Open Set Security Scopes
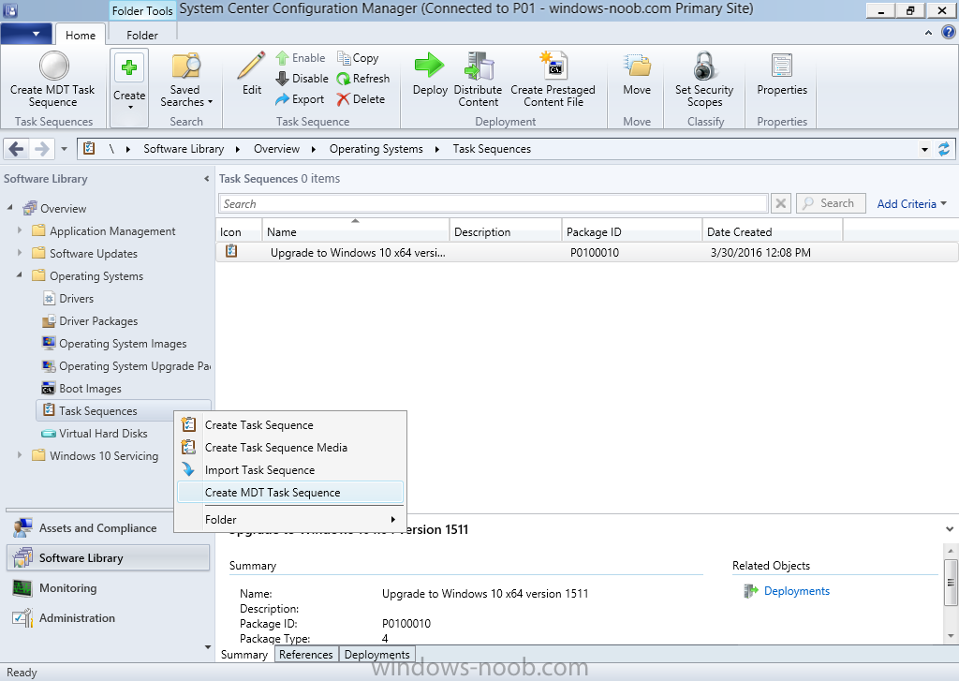Image resolution: width=959 pixels, height=681 pixels. coord(704,81)
